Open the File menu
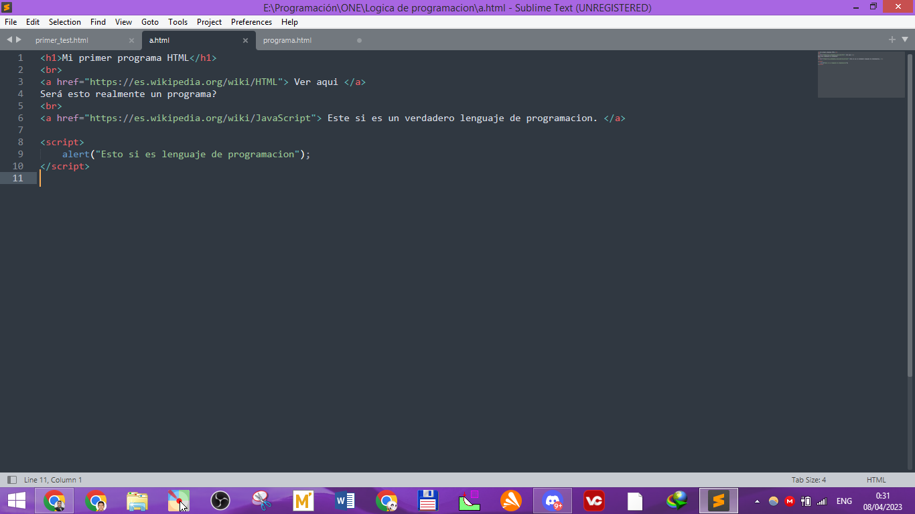Viewport: 915px width, 514px height. click(x=11, y=22)
